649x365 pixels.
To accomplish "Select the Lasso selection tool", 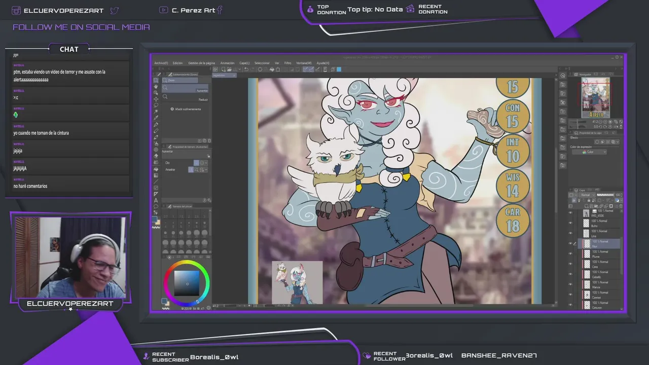I will click(x=156, y=105).
